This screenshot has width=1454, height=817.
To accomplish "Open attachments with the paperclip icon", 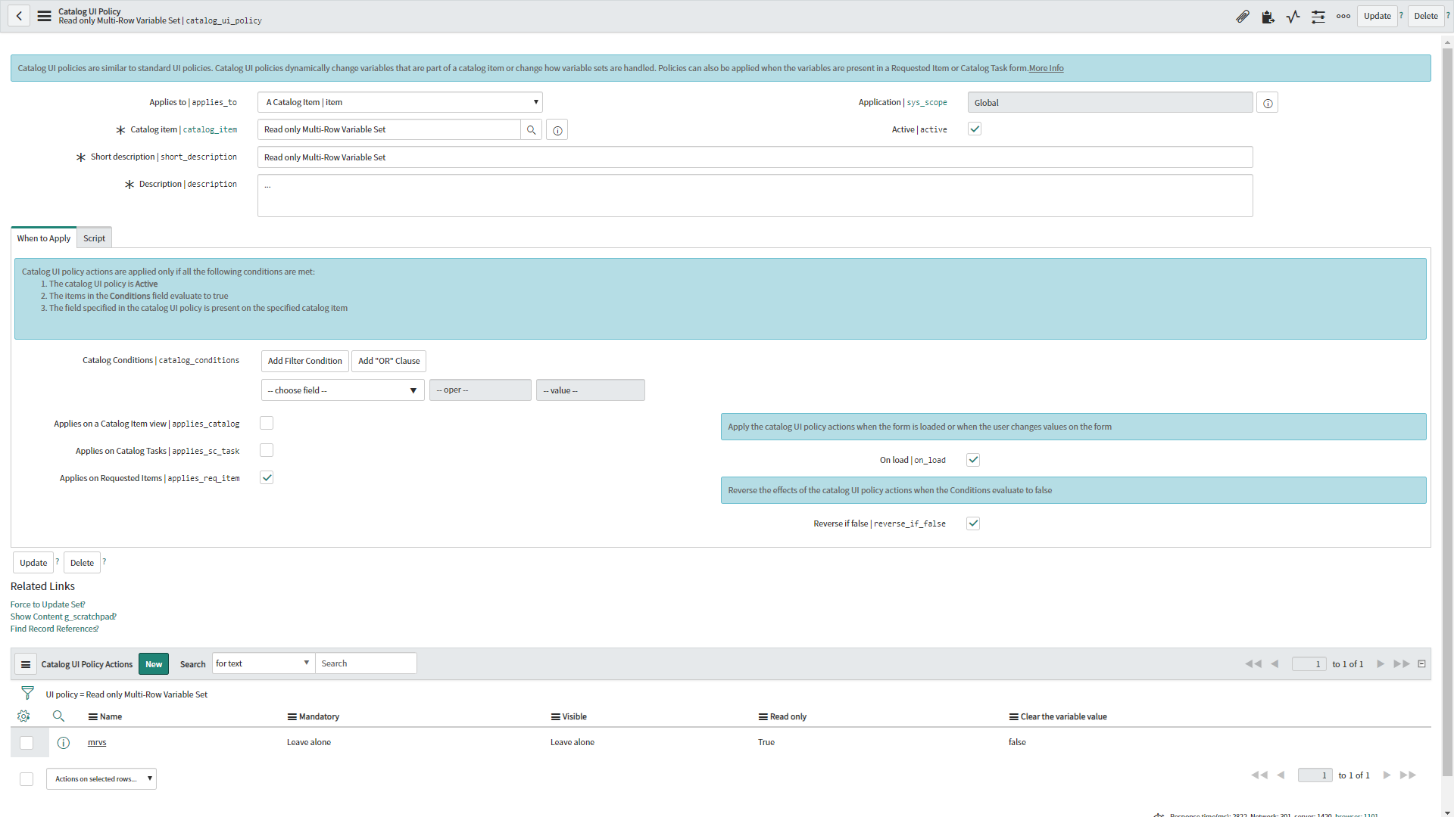I will click(x=1243, y=16).
